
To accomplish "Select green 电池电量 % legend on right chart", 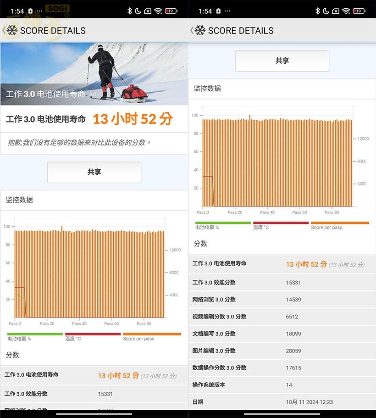I will click(223, 225).
